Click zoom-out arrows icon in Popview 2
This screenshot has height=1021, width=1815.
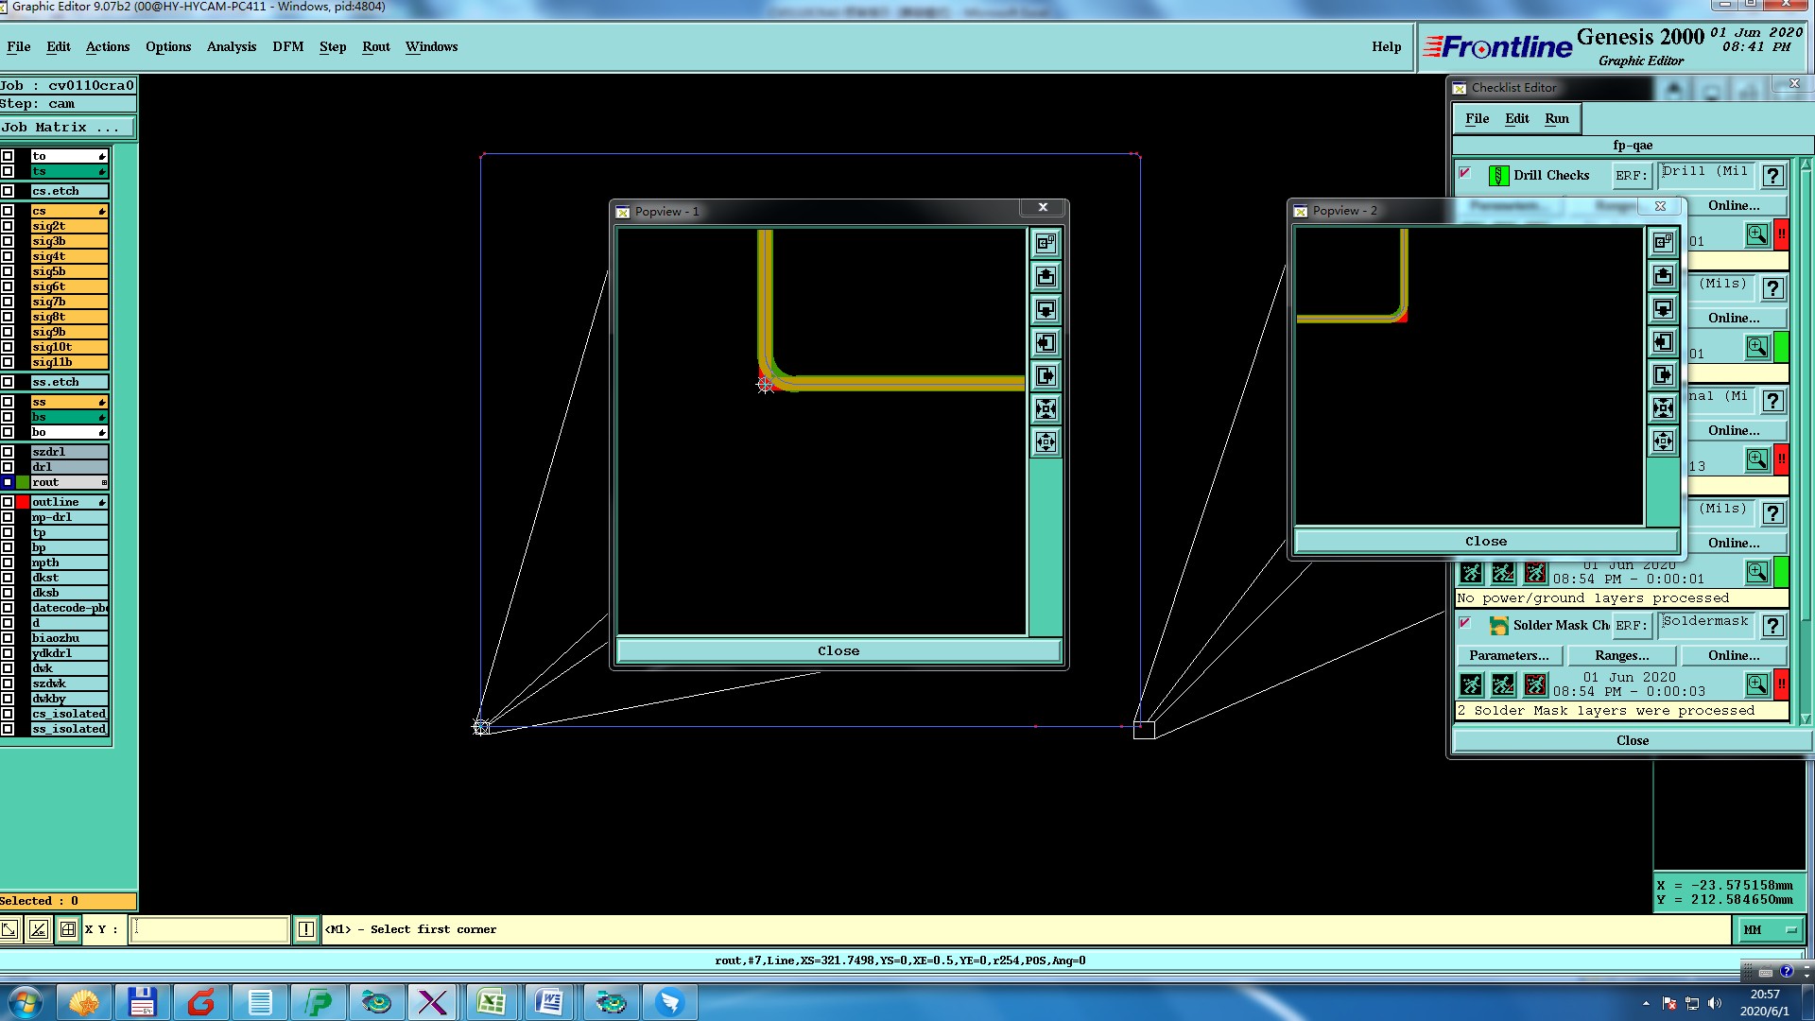1663,441
